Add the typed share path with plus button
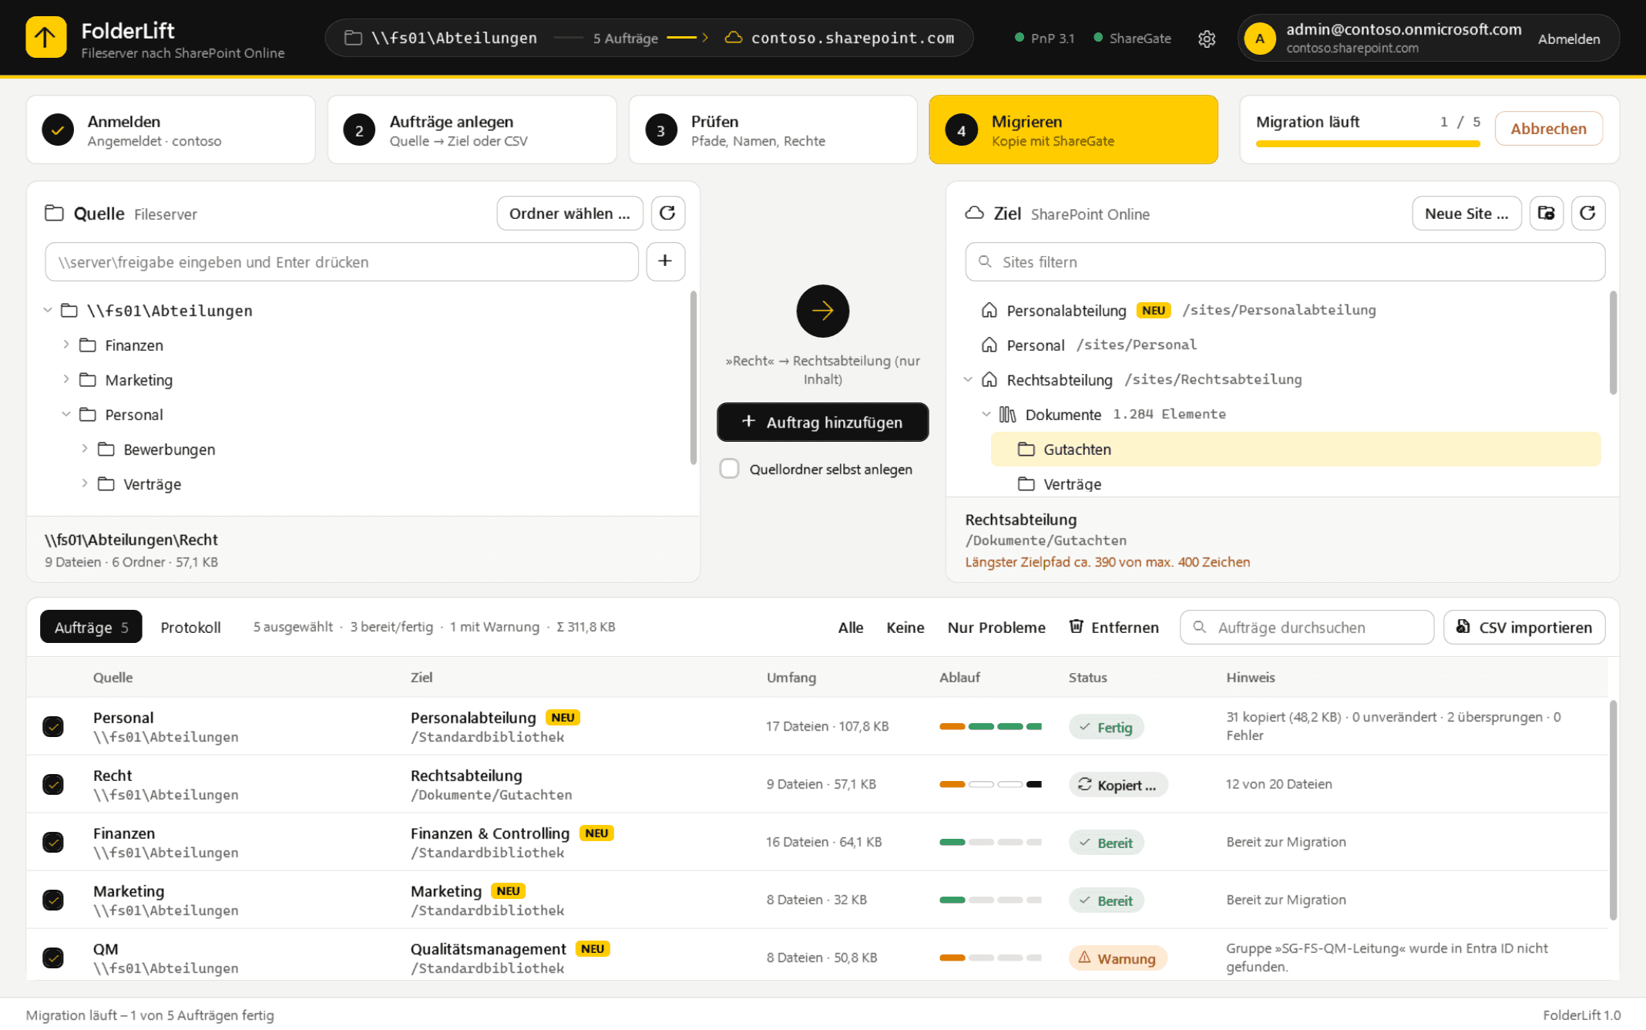The image size is (1646, 1030). tap(665, 261)
